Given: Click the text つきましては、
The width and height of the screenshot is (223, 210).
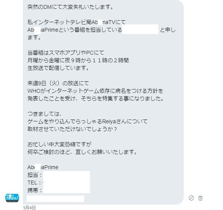Looking at the screenshot, I should 45,114.
